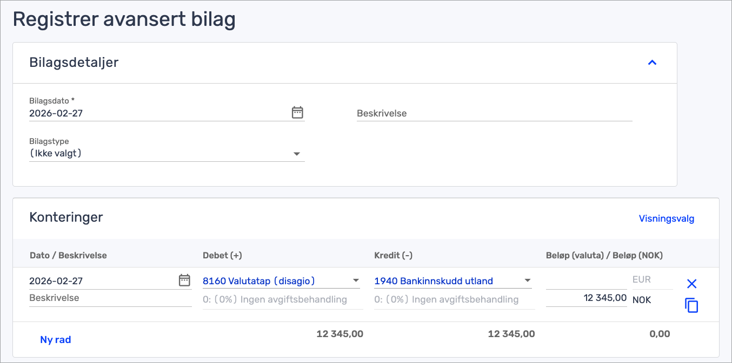The width and height of the screenshot is (732, 363).
Task: Add a new row with Ny rad
Action: pos(56,340)
